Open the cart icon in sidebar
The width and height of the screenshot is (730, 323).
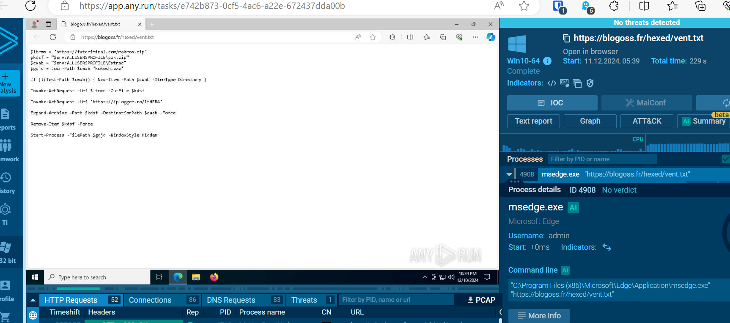(x=5, y=317)
